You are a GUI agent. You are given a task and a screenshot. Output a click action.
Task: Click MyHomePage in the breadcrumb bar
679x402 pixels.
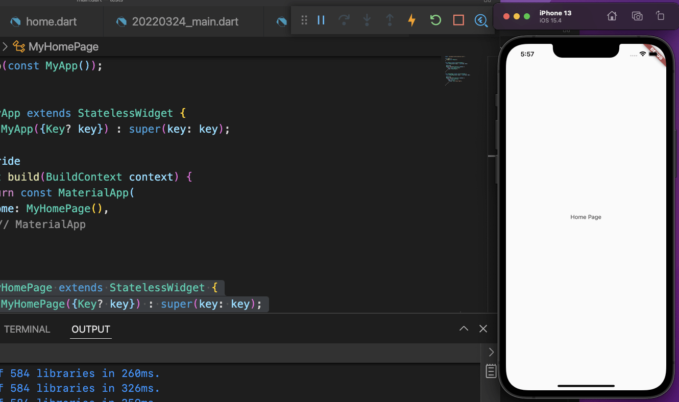(x=63, y=47)
